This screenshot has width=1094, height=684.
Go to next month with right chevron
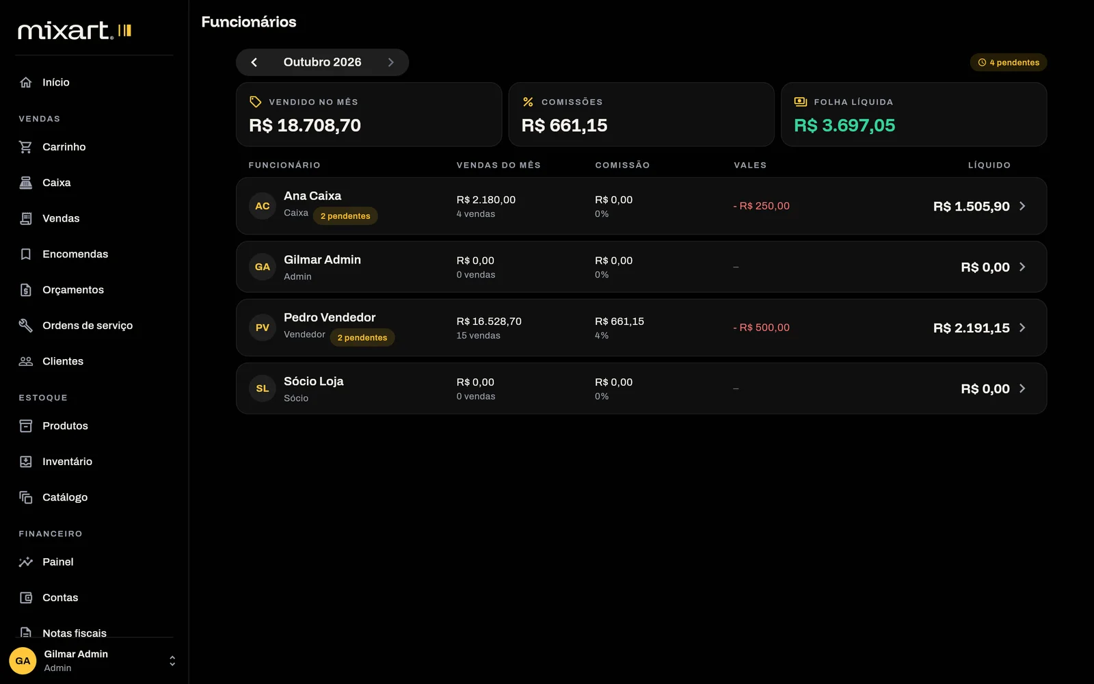click(x=391, y=62)
